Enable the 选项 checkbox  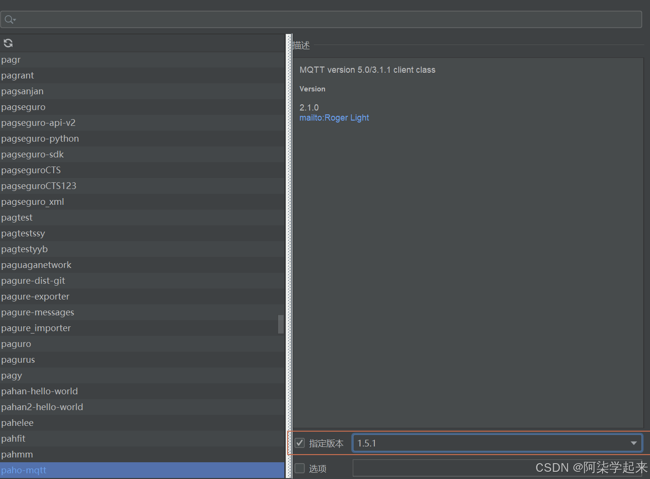pos(300,468)
